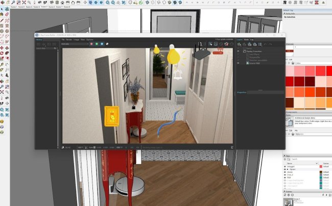Toggle visibility of Display Correction layer

tap(239, 51)
